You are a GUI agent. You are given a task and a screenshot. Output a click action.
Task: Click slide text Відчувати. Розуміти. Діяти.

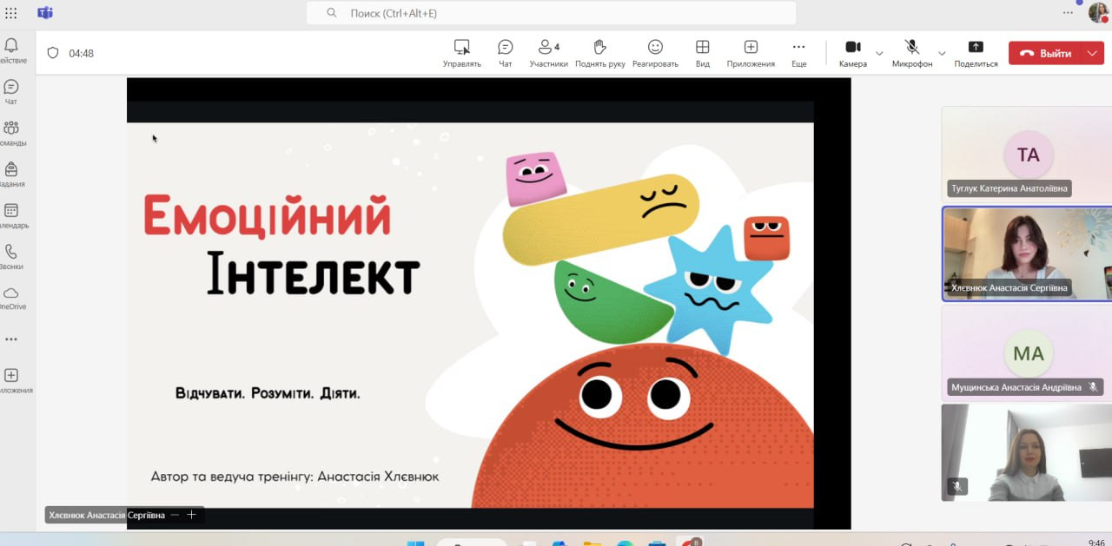(268, 393)
